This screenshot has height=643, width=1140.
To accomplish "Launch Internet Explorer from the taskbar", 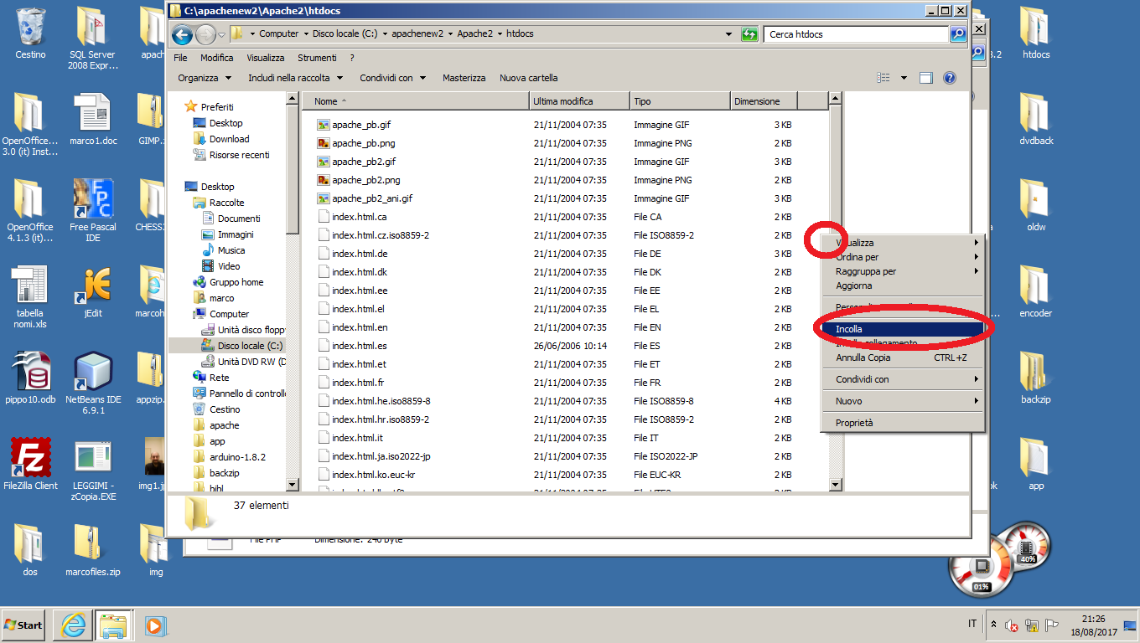I will click(x=73, y=625).
